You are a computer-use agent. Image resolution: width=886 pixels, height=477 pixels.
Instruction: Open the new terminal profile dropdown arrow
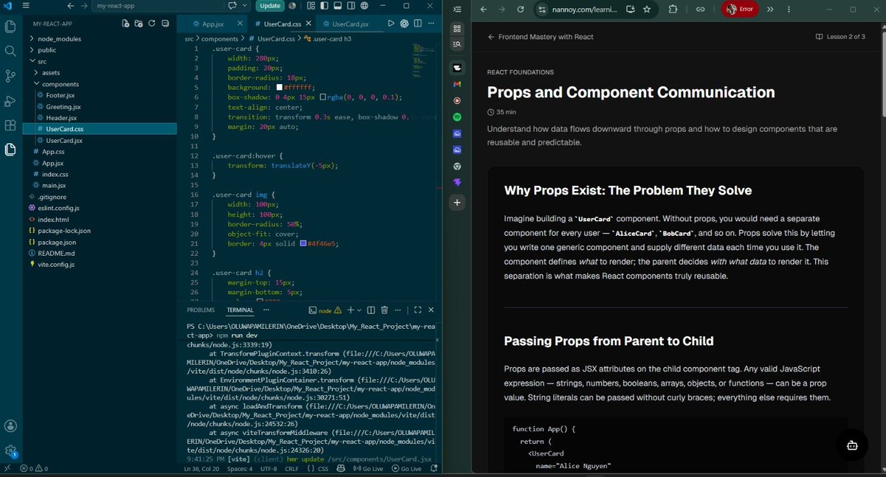[360, 310]
